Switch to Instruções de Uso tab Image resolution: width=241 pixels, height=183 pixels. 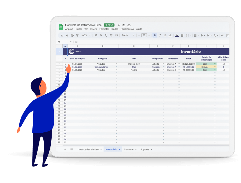click(x=89, y=149)
